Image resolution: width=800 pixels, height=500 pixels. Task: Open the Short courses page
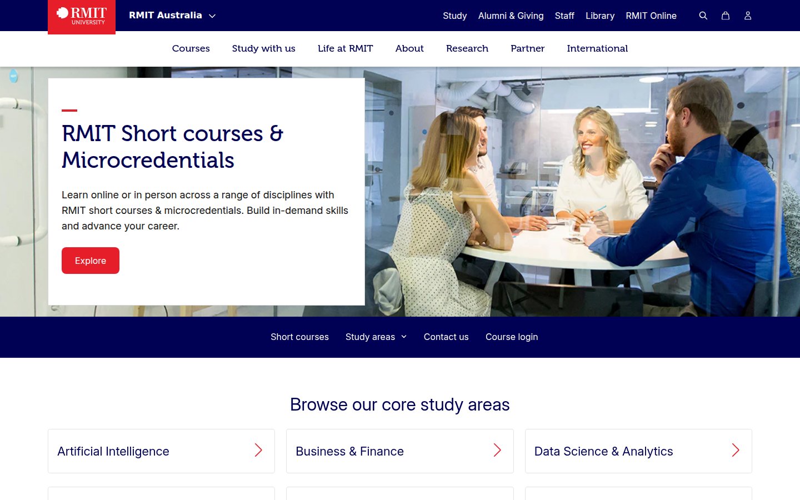(299, 337)
